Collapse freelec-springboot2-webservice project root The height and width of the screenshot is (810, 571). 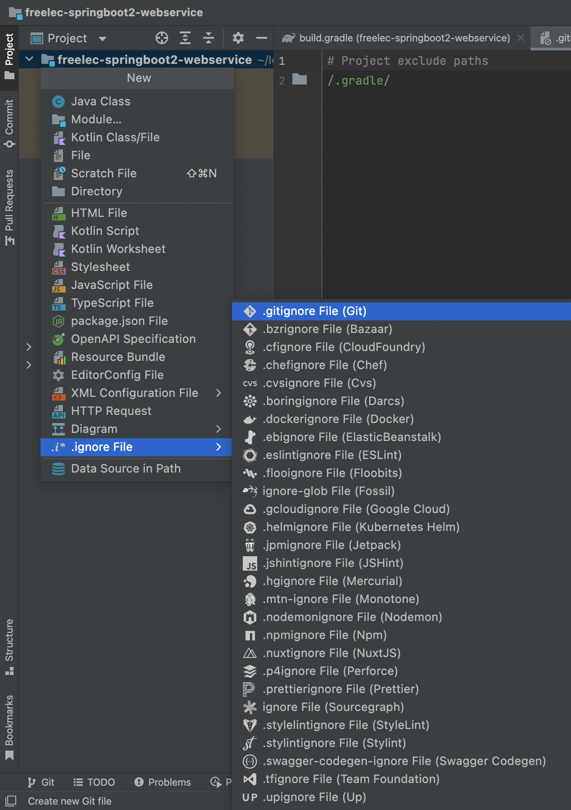pos(29,59)
